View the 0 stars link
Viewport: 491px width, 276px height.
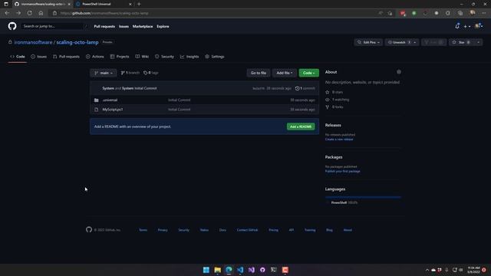point(334,92)
